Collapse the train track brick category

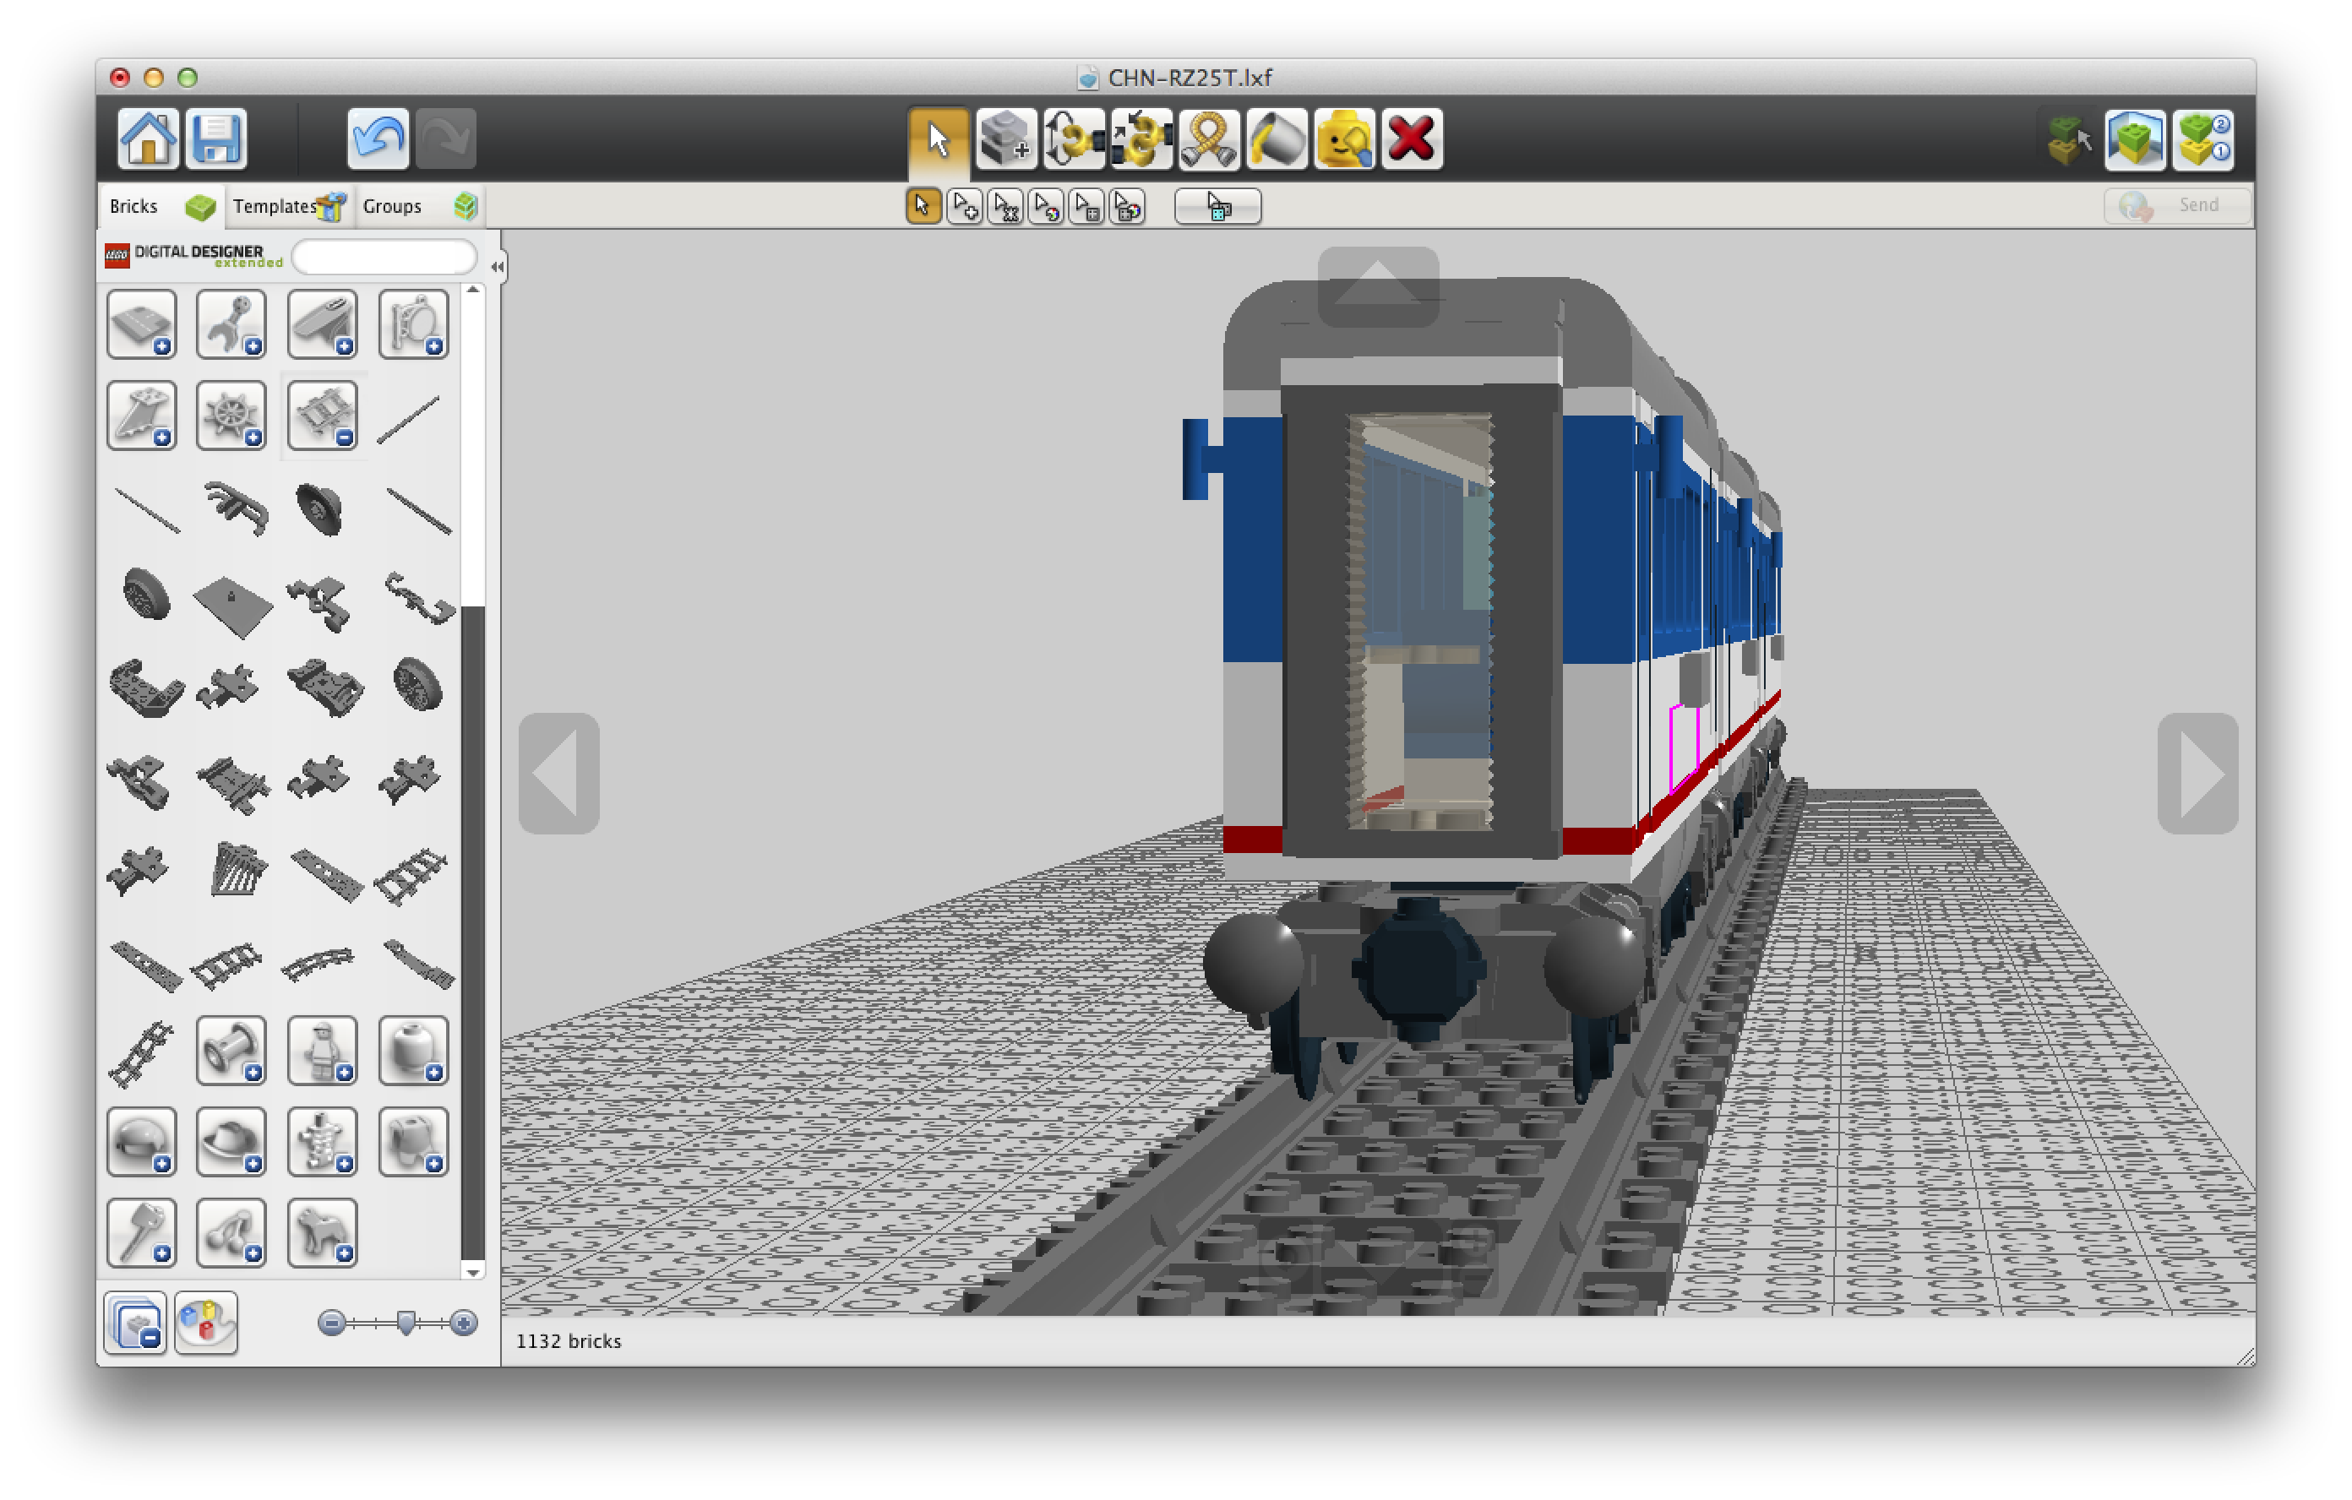tap(323, 416)
